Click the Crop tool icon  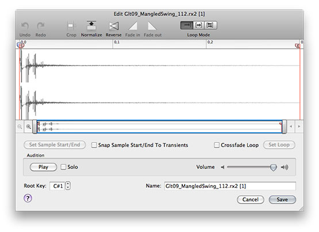pos(71,26)
